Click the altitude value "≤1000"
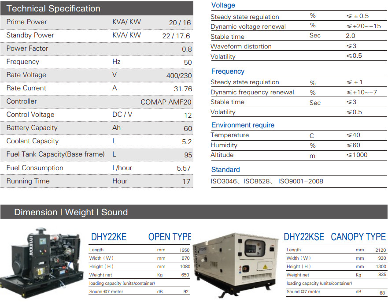 (357, 155)
